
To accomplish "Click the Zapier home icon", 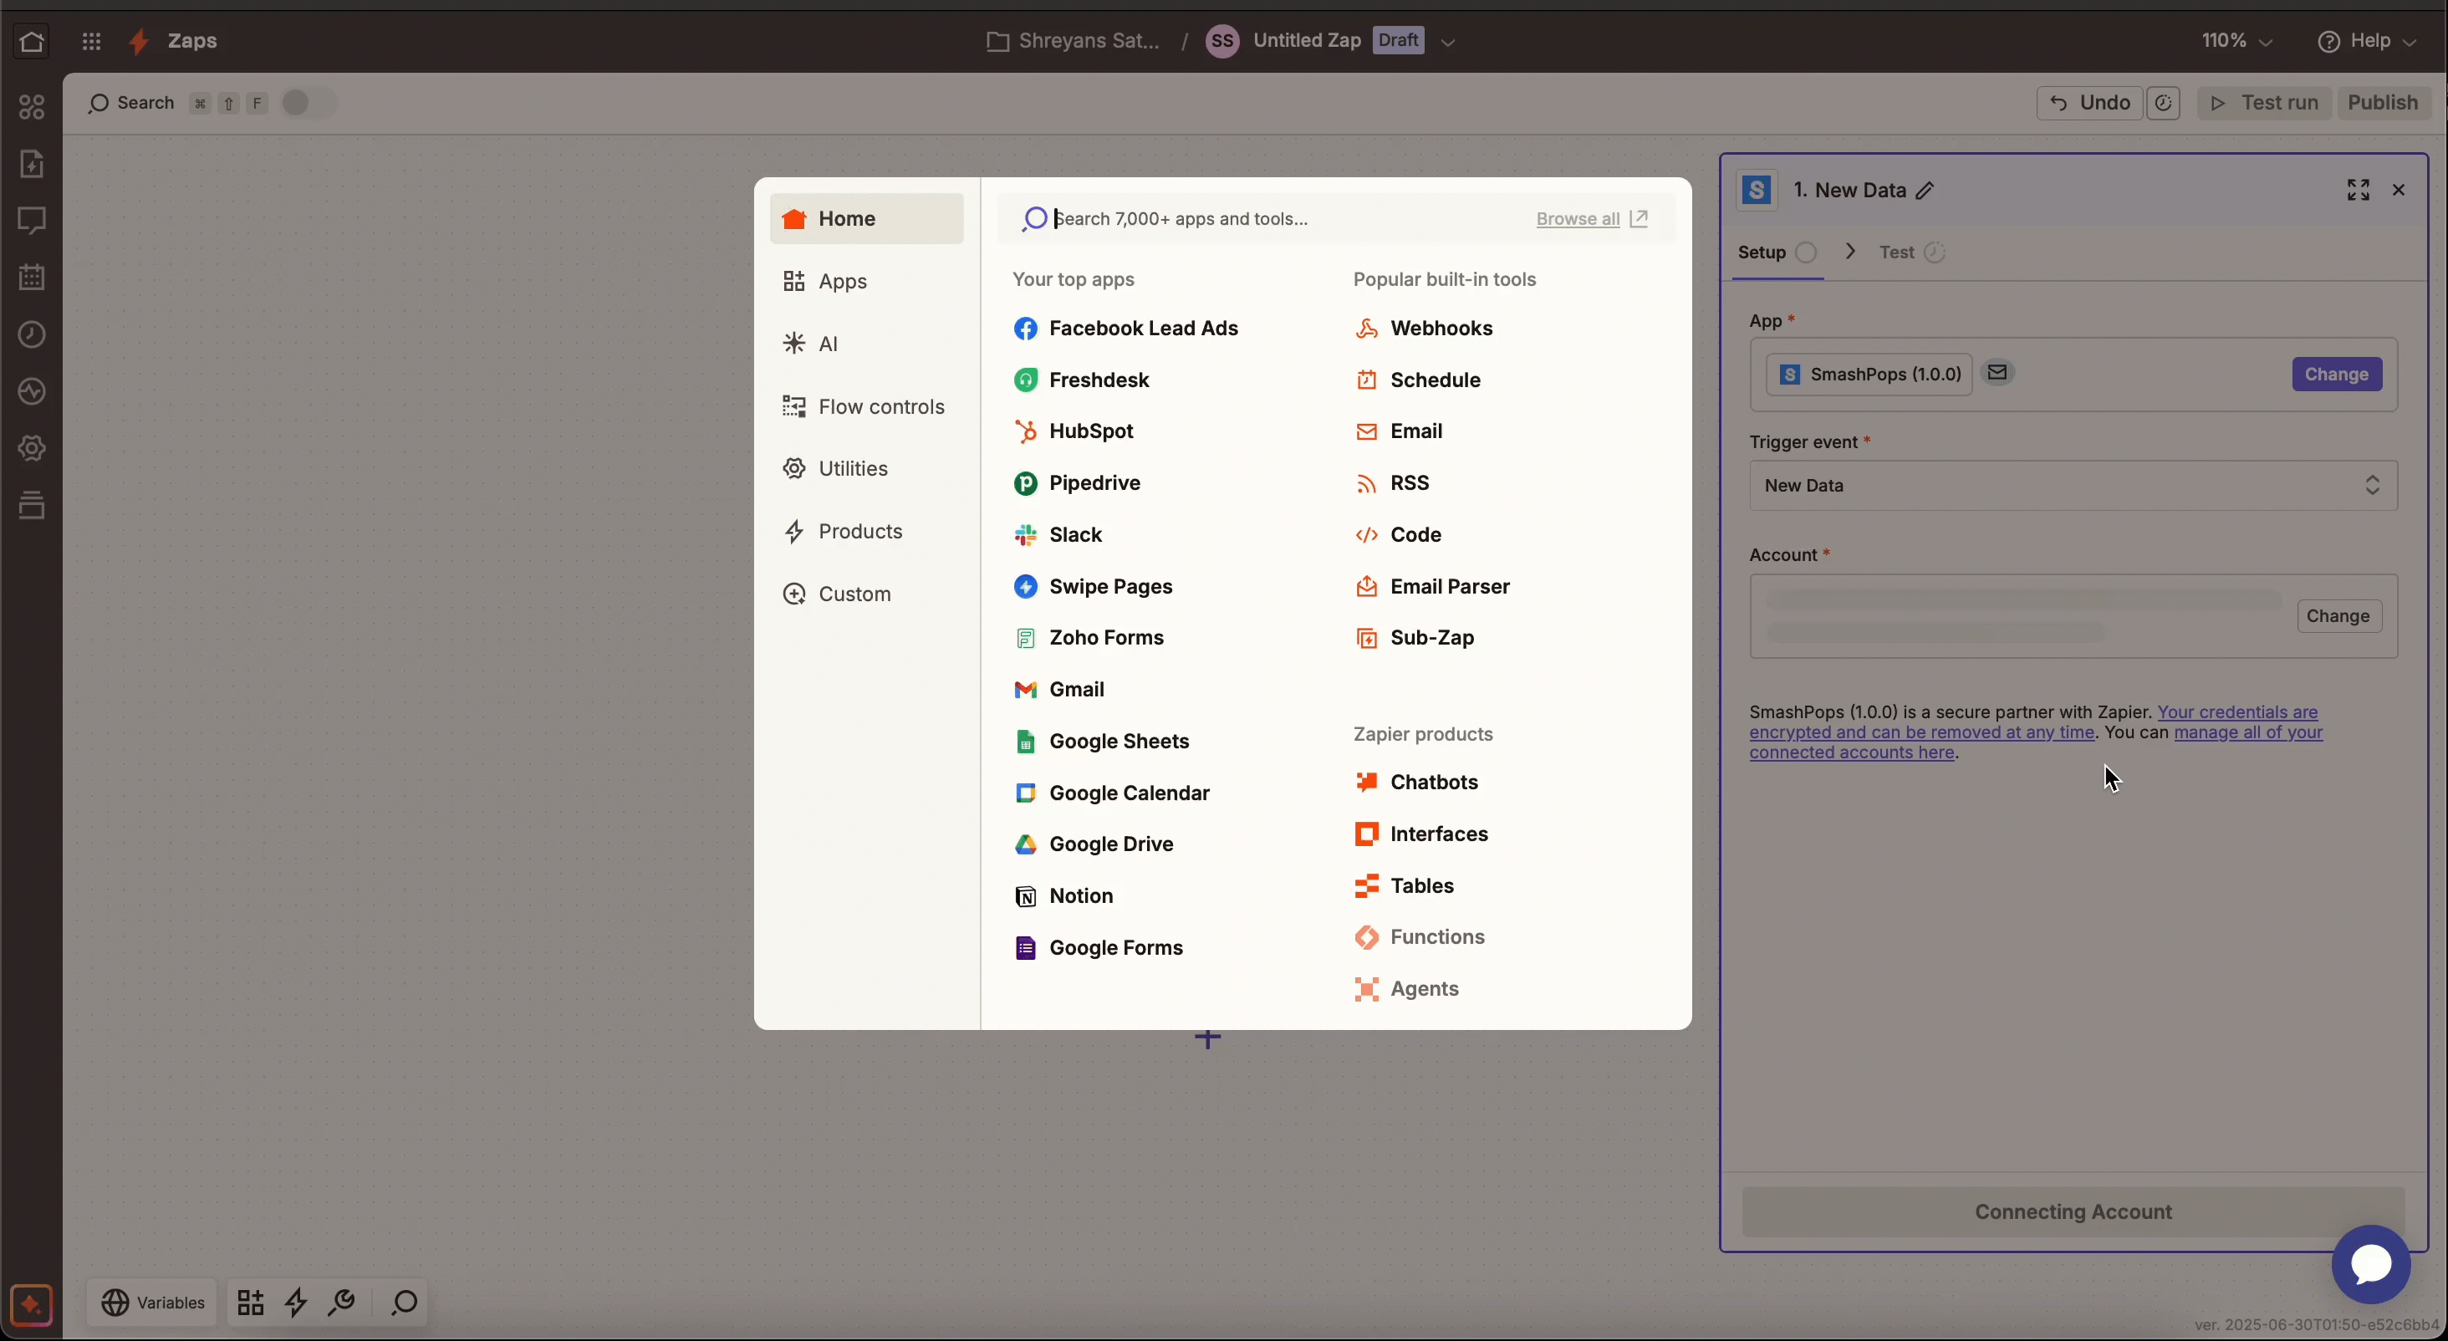I will pos(30,42).
